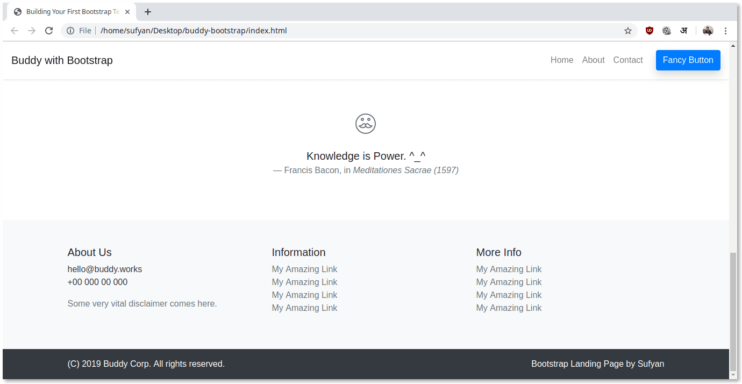Image resolution: width=742 pixels, height=384 pixels.
Task: Toggle the bookmark star for this page
Action: (627, 31)
